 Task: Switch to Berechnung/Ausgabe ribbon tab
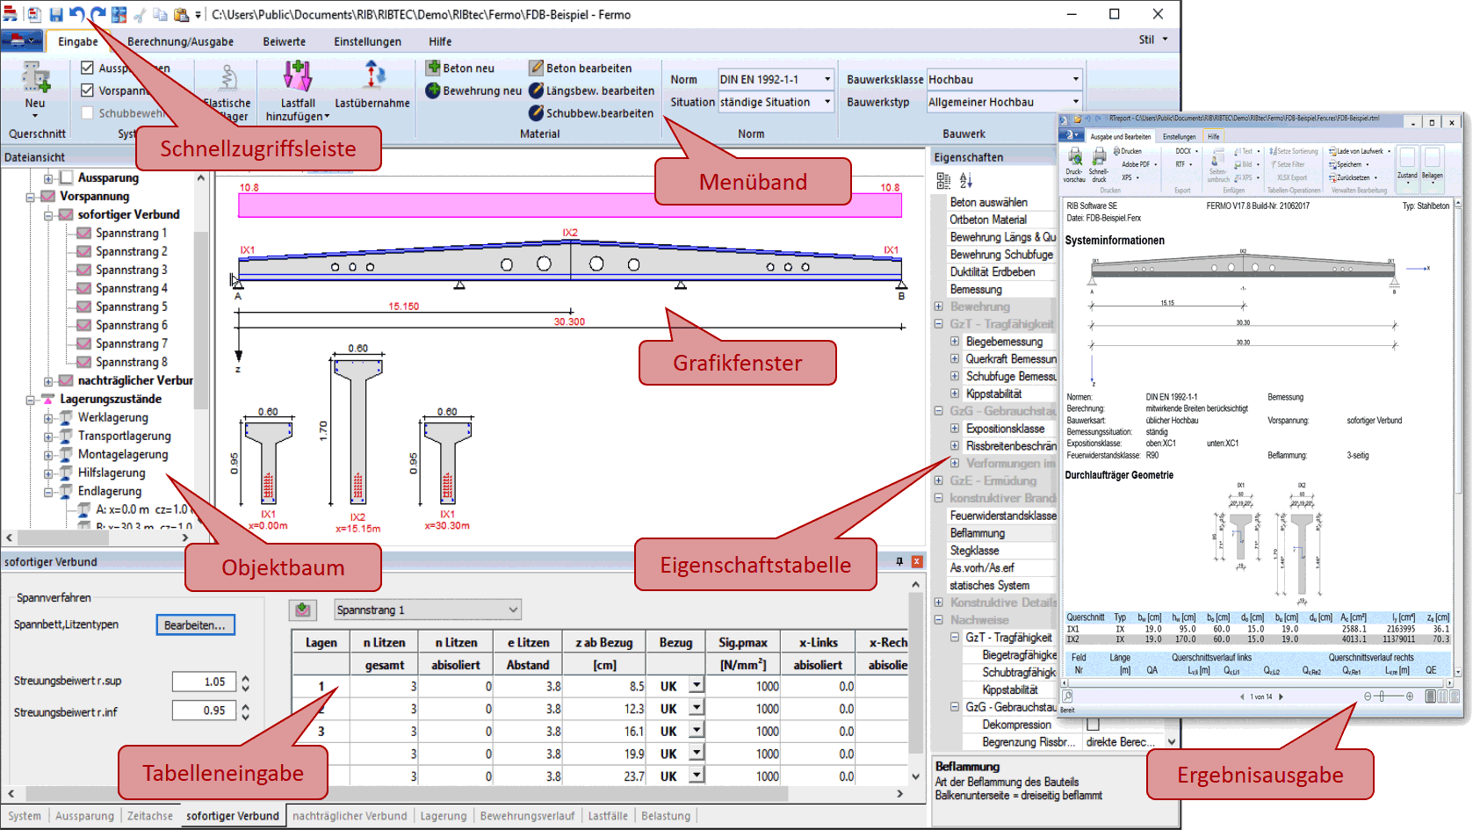(x=180, y=41)
